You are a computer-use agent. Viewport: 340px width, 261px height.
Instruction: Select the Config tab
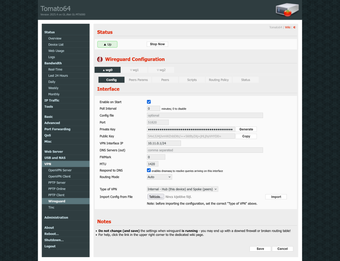[x=111, y=80]
